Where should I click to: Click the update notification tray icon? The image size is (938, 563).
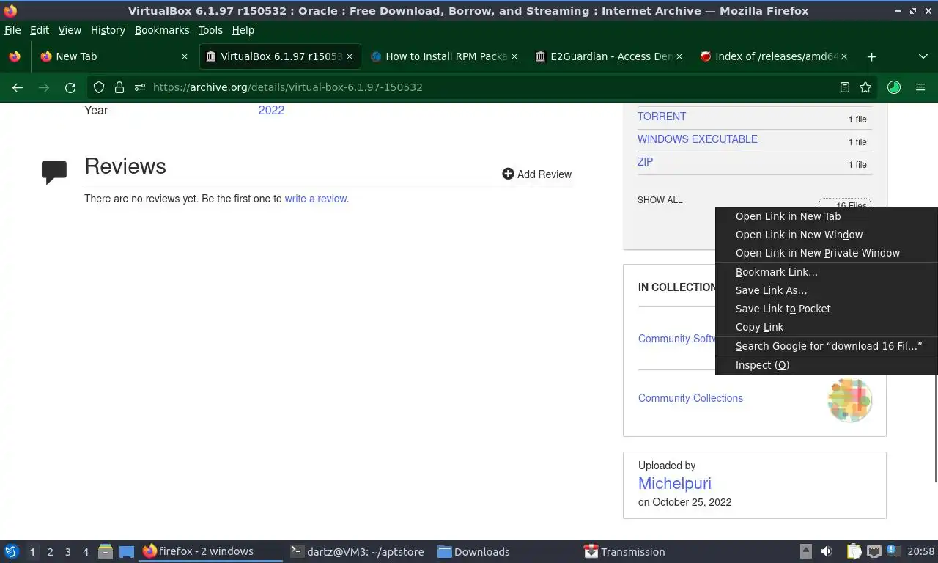coord(893,551)
